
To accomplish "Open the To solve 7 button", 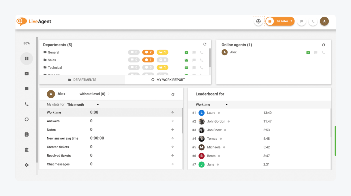I will pos(280,21).
